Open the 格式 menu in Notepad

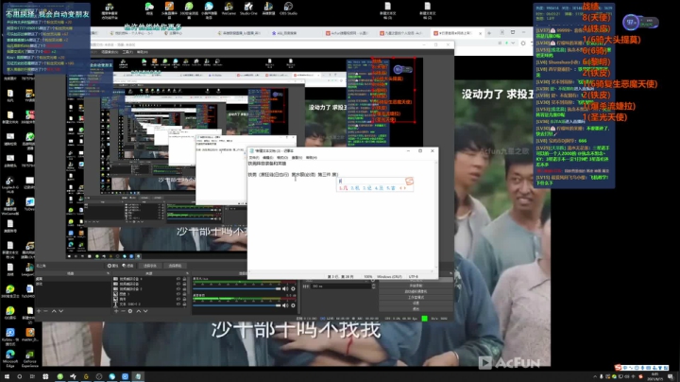tap(282, 158)
